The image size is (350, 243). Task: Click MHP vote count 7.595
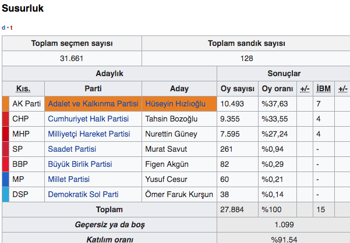click(x=229, y=134)
